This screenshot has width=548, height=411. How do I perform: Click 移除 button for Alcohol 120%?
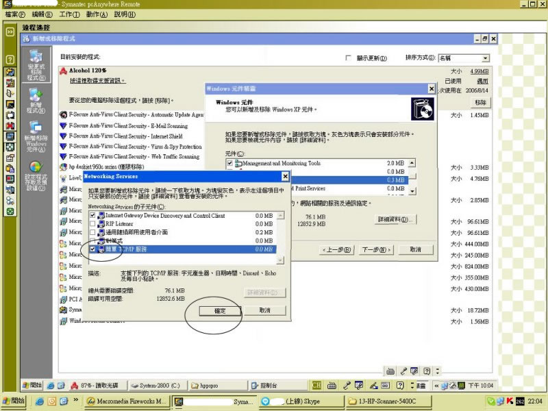pos(481,103)
